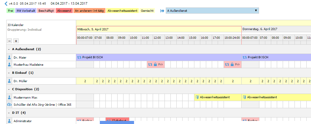Click Musterfrau Madeleine's person icon
Viewport: 311px width, 124px height.
pyautogui.click(x=9, y=64)
